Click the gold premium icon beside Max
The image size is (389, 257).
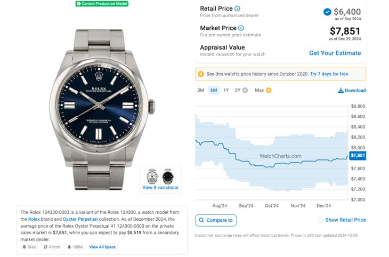click(x=269, y=90)
